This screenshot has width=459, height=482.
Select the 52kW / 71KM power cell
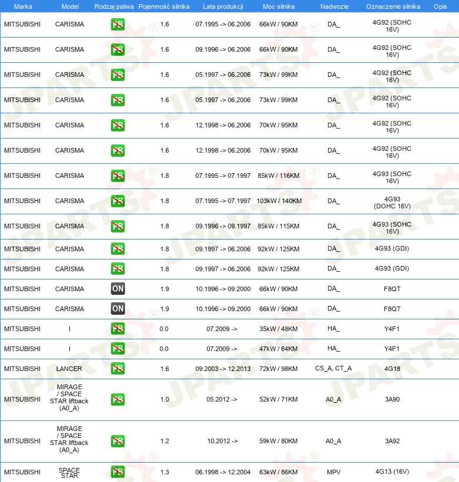pos(278,400)
